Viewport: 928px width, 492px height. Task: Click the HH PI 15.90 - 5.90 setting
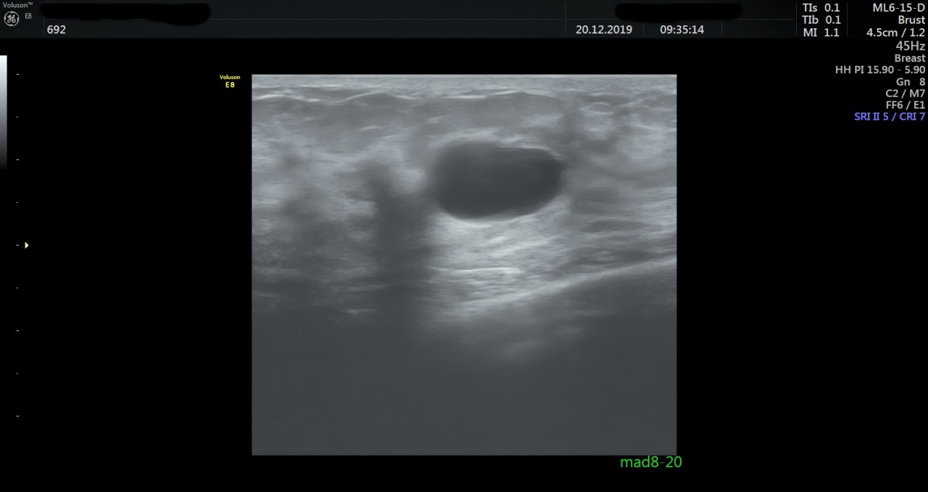click(x=880, y=70)
